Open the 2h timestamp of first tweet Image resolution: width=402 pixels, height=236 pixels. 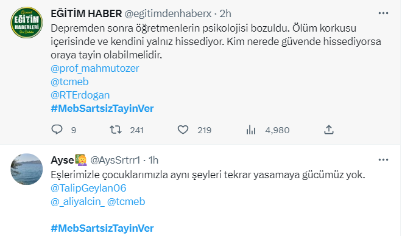(x=225, y=13)
